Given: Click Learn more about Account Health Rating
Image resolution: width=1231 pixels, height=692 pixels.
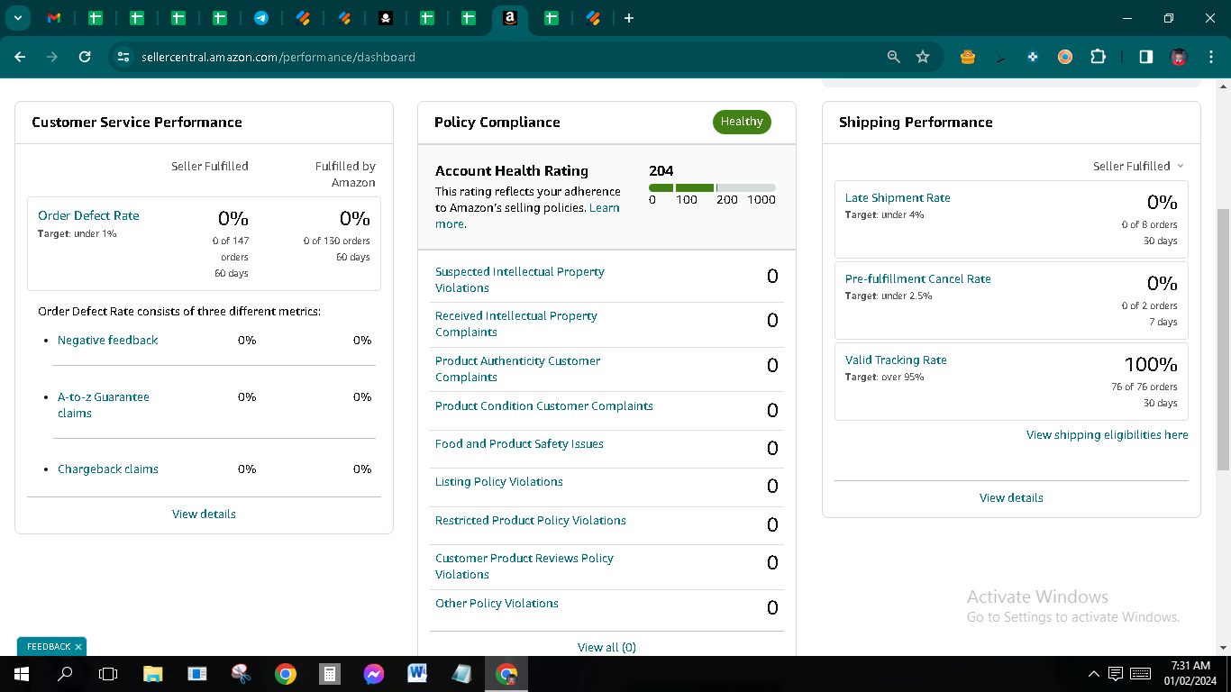Looking at the screenshot, I should pyautogui.click(x=604, y=208).
